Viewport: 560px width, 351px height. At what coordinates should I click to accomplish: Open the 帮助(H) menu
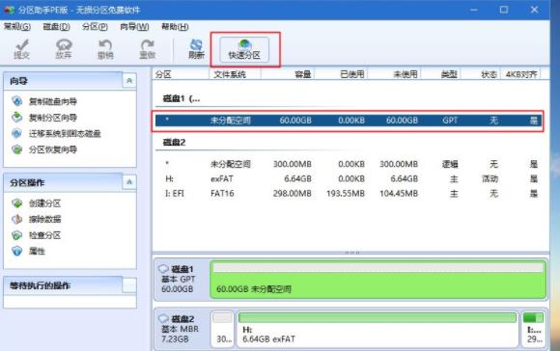pos(175,27)
